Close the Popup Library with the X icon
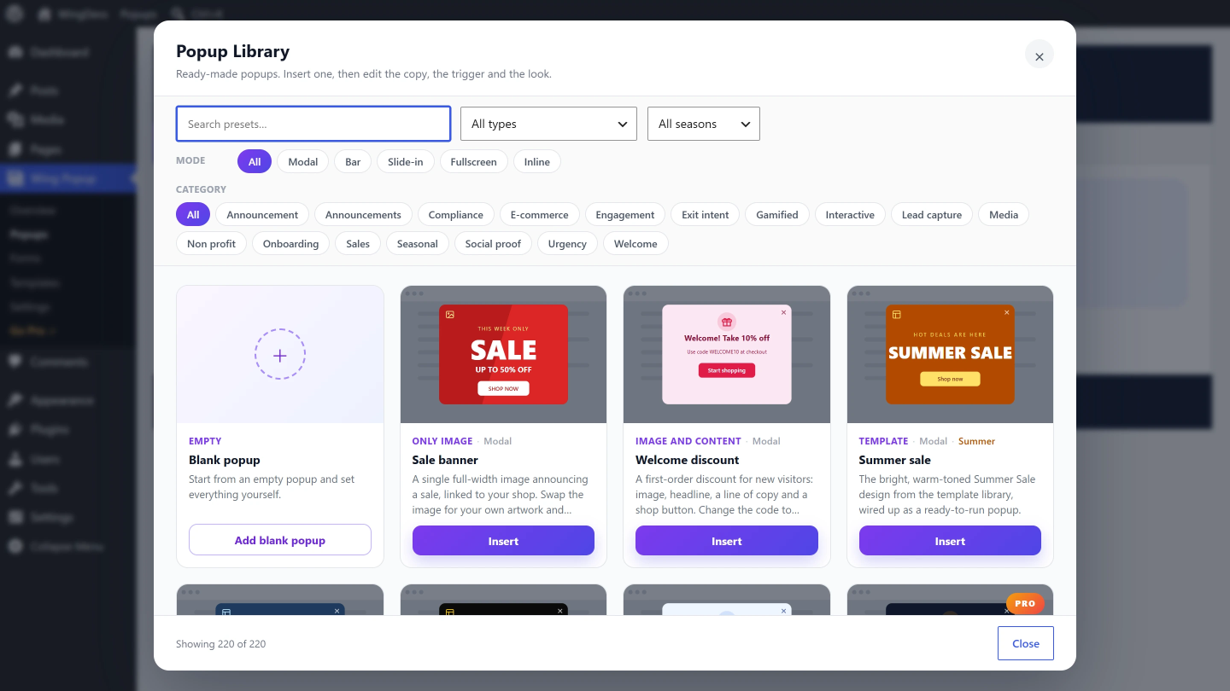Viewport: 1230px width, 691px height. click(x=1039, y=56)
